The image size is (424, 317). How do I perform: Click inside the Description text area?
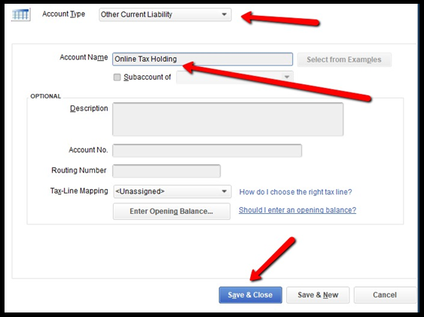click(x=227, y=119)
